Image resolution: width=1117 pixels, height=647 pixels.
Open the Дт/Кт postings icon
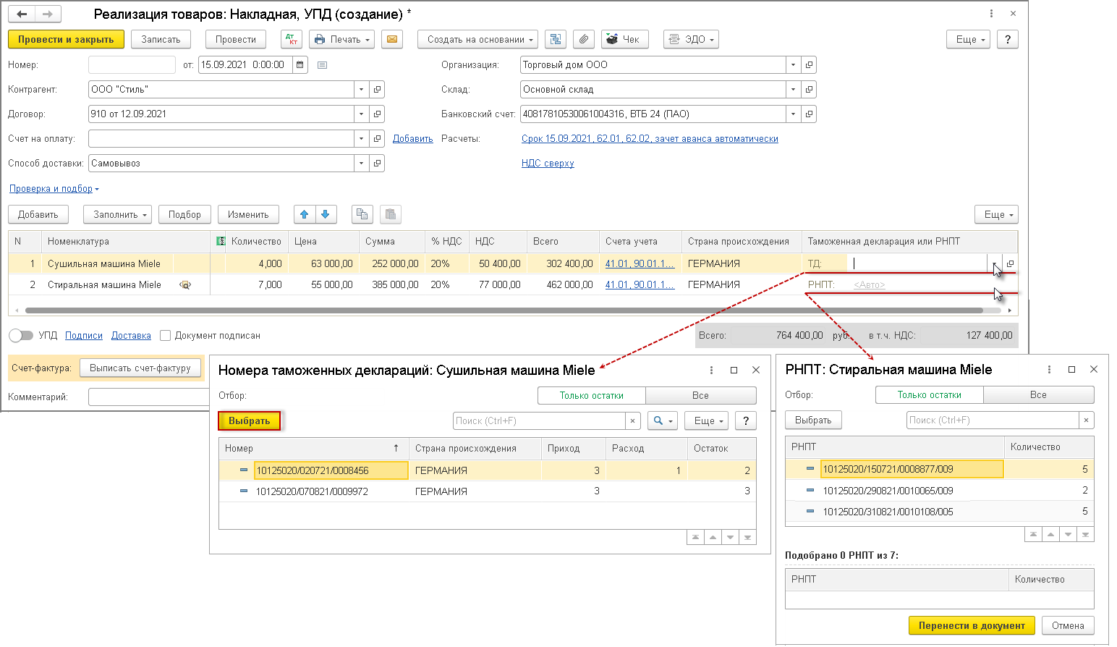291,39
